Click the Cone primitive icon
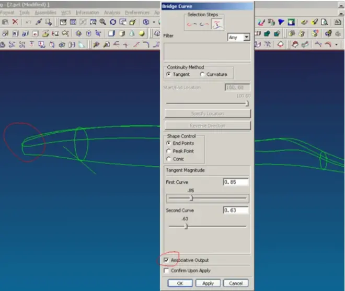The width and height of the screenshot is (345, 291). point(132,33)
